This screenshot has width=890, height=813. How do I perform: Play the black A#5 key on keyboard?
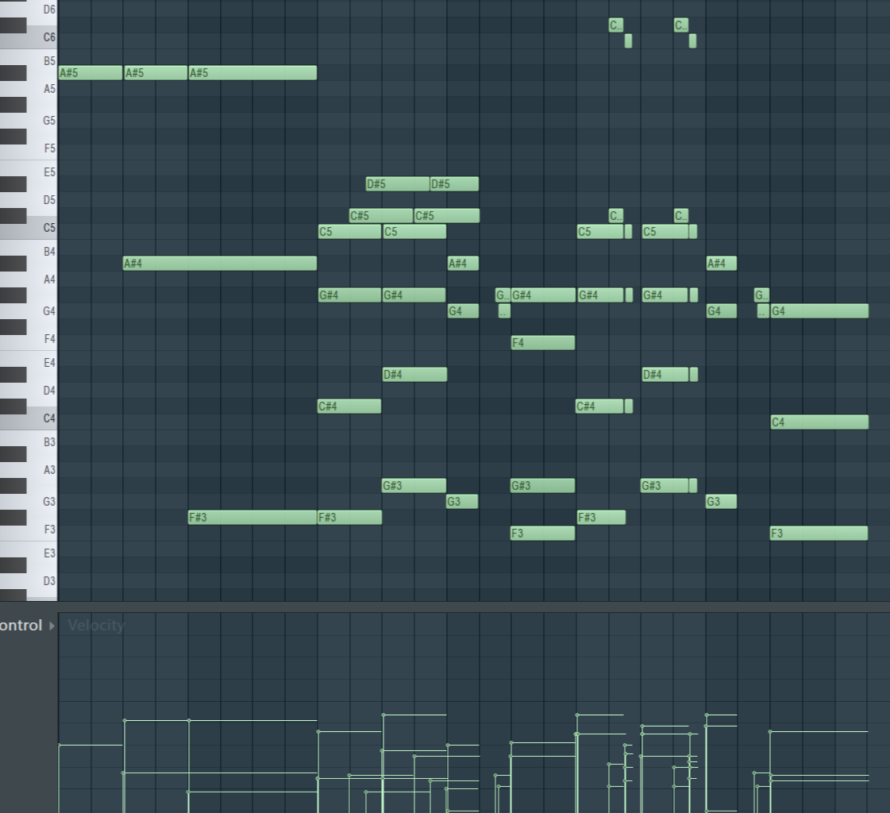click(x=13, y=73)
